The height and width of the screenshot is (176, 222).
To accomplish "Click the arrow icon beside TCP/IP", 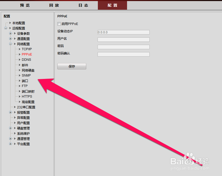I will 20,49.
